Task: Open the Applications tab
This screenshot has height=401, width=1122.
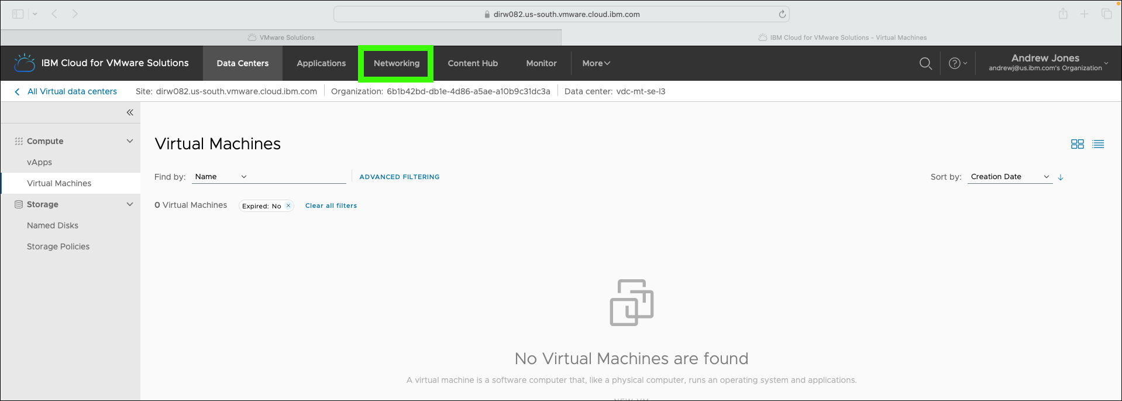Action: (321, 63)
